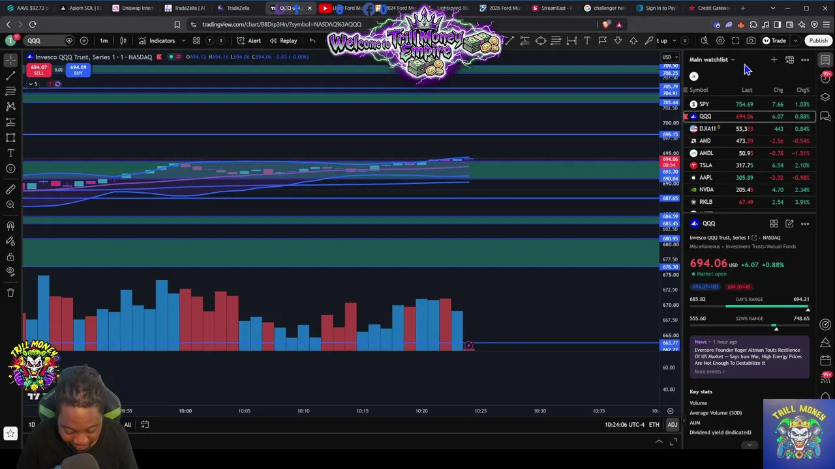The width and height of the screenshot is (835, 469).
Task: Select the trend line drawing tool
Action: coord(10,75)
